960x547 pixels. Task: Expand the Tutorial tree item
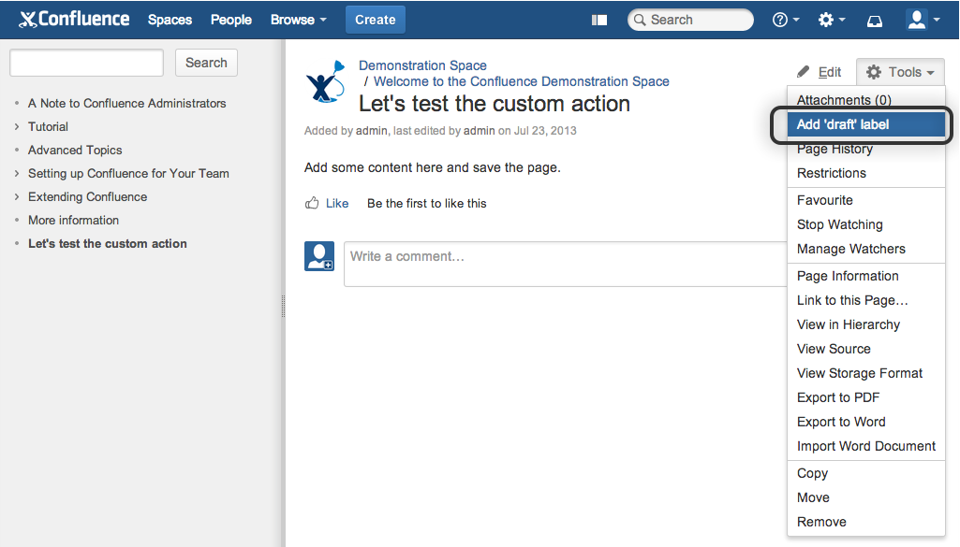coord(17,126)
